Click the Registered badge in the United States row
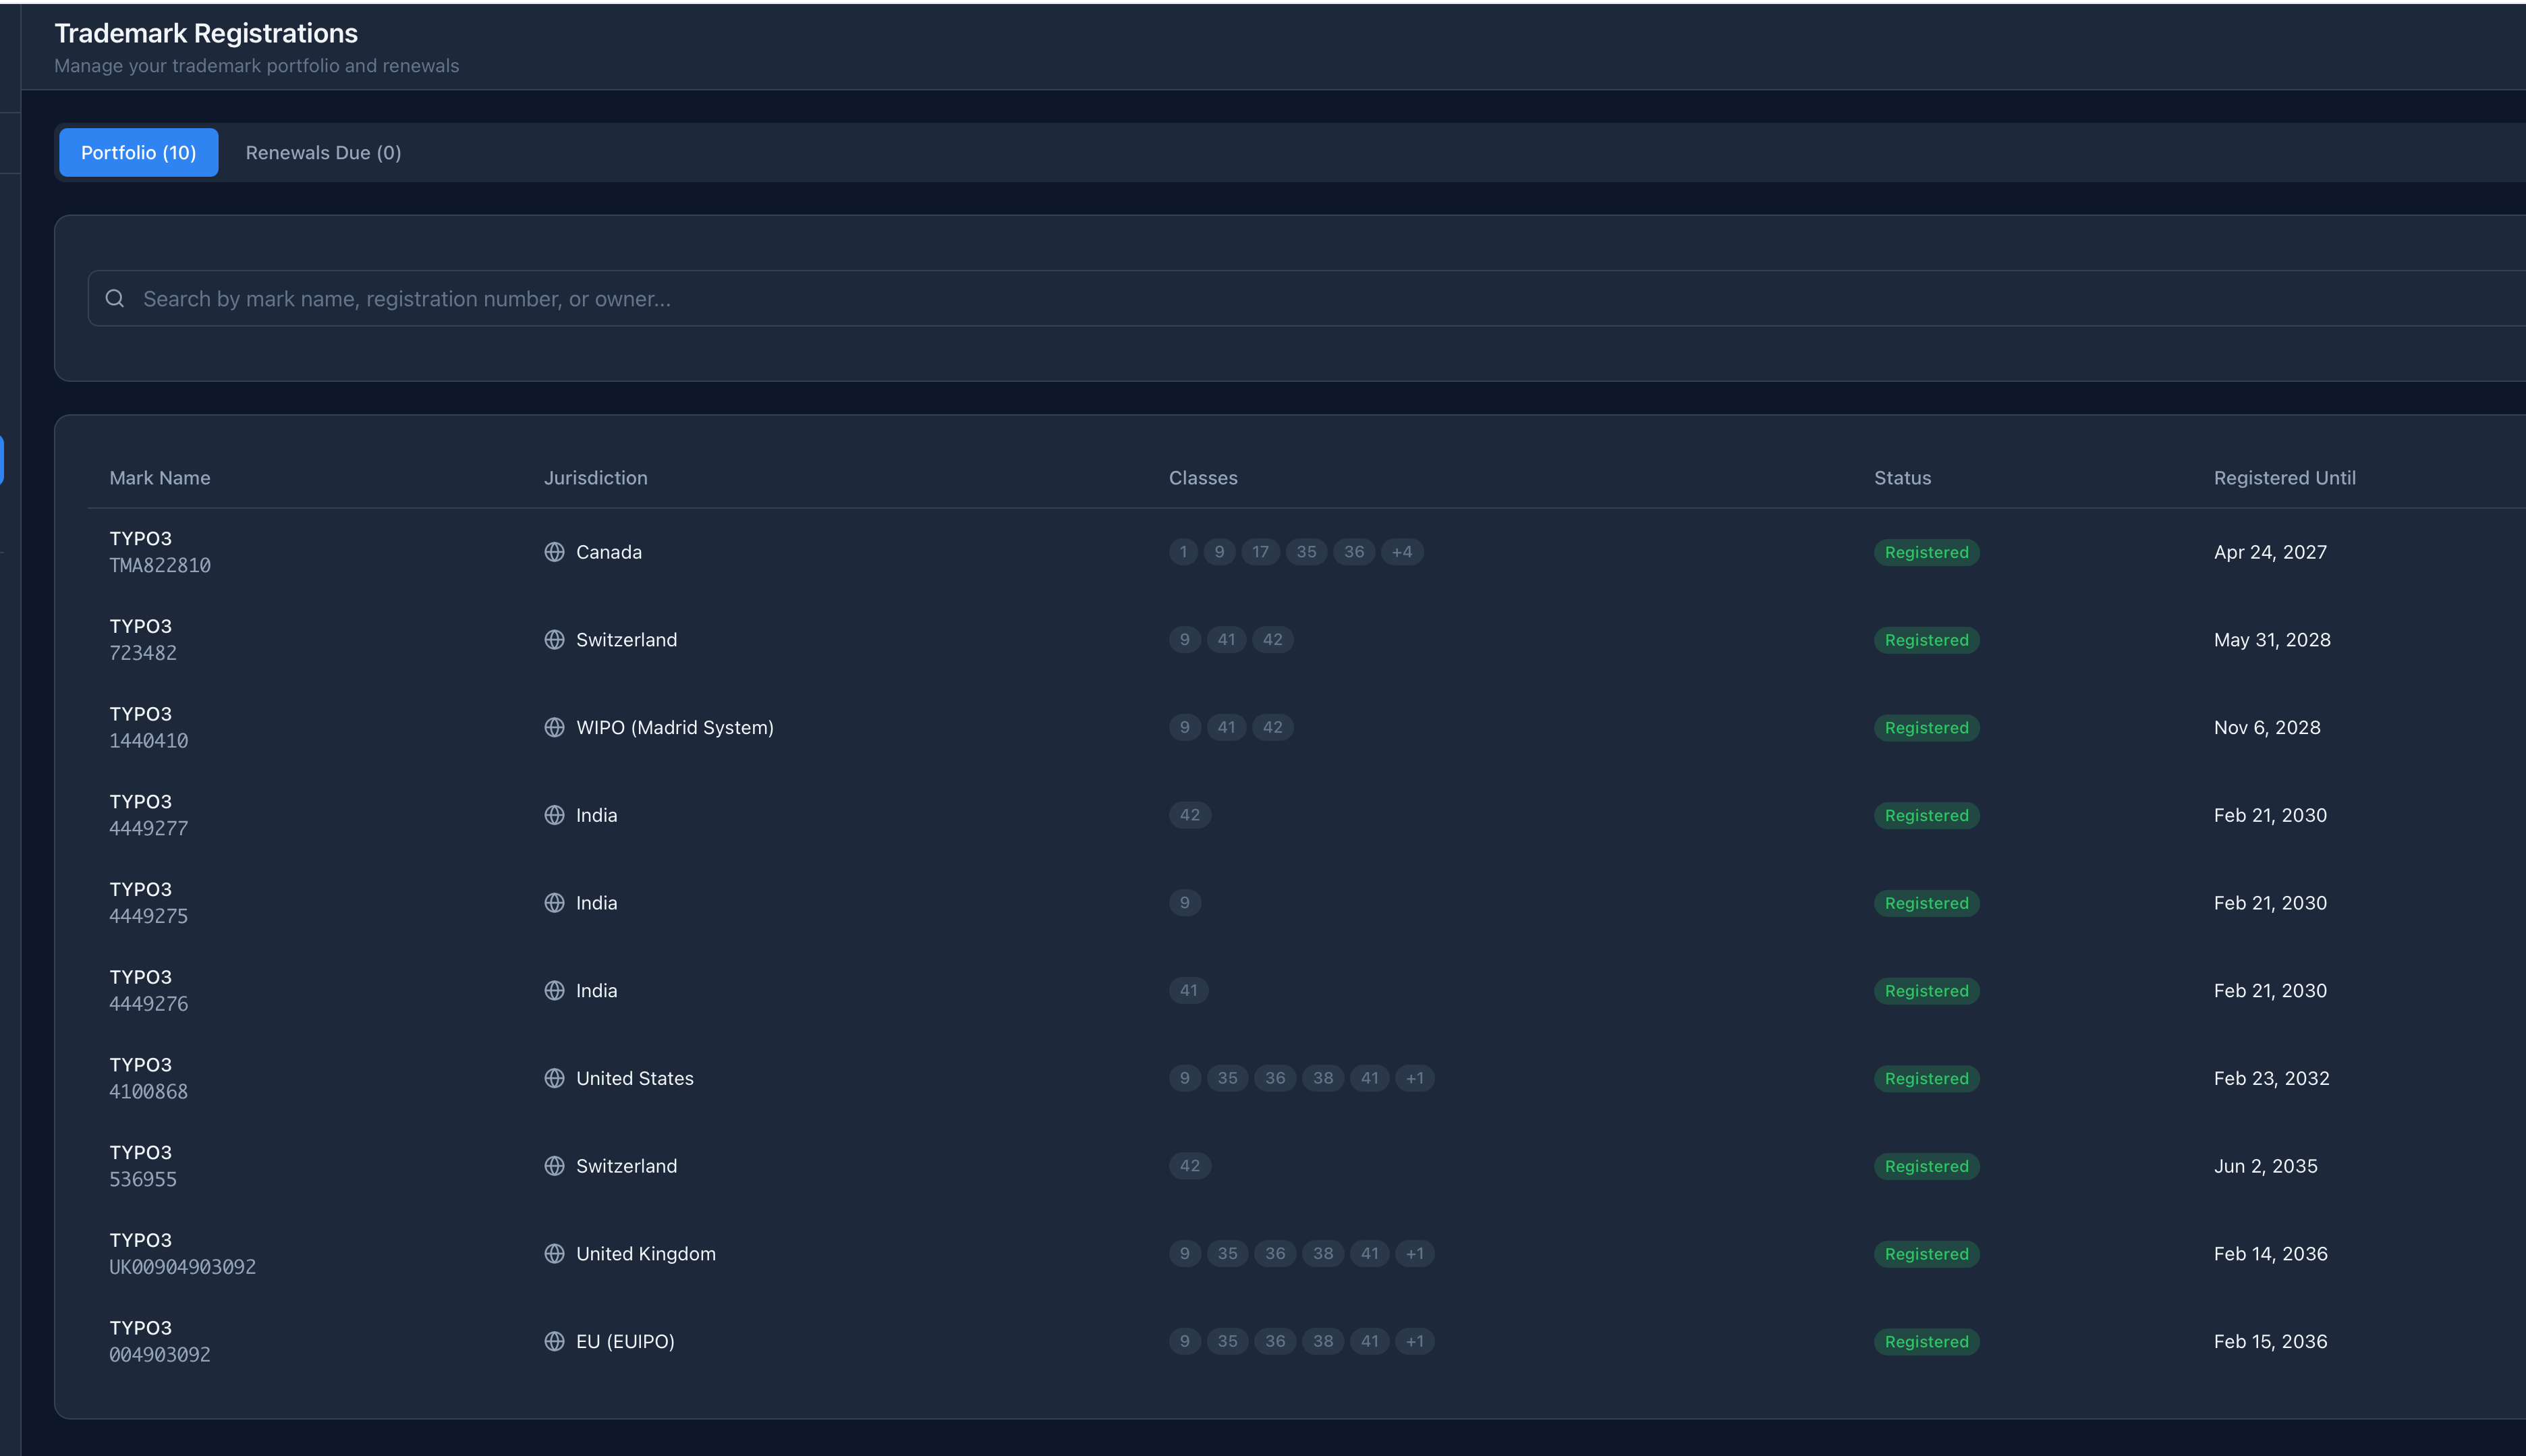Screen dimensions: 2526x1456 tap(1926, 1079)
